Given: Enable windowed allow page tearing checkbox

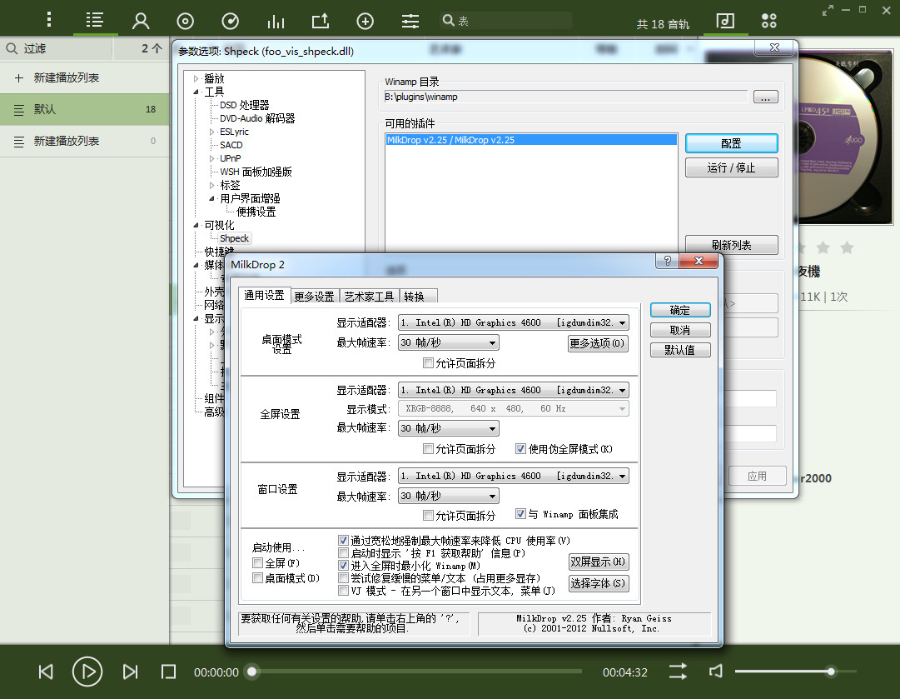Looking at the screenshot, I should (x=428, y=515).
